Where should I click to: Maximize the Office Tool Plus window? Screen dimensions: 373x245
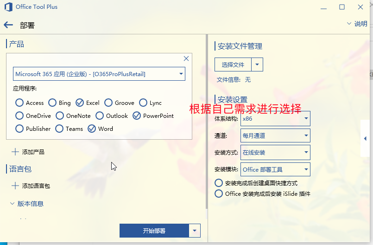pos(342,7)
